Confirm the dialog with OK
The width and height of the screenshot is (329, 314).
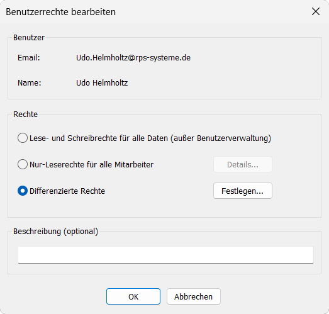pos(133,296)
